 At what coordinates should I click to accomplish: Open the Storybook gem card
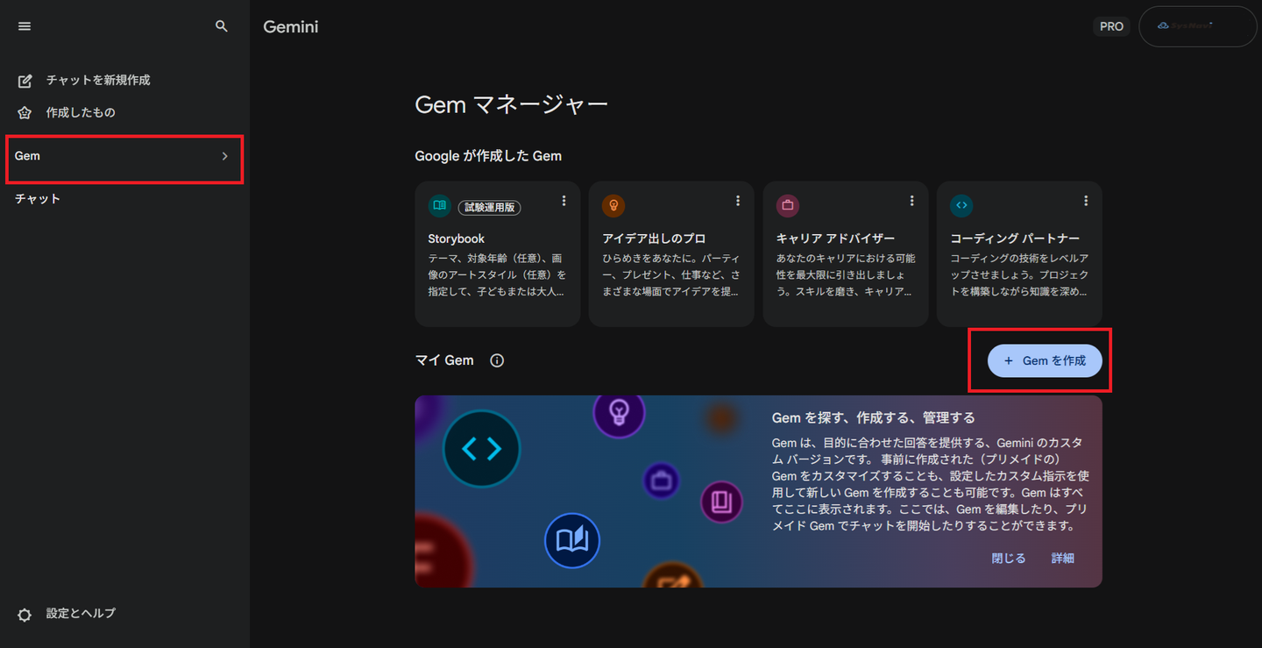(x=498, y=254)
